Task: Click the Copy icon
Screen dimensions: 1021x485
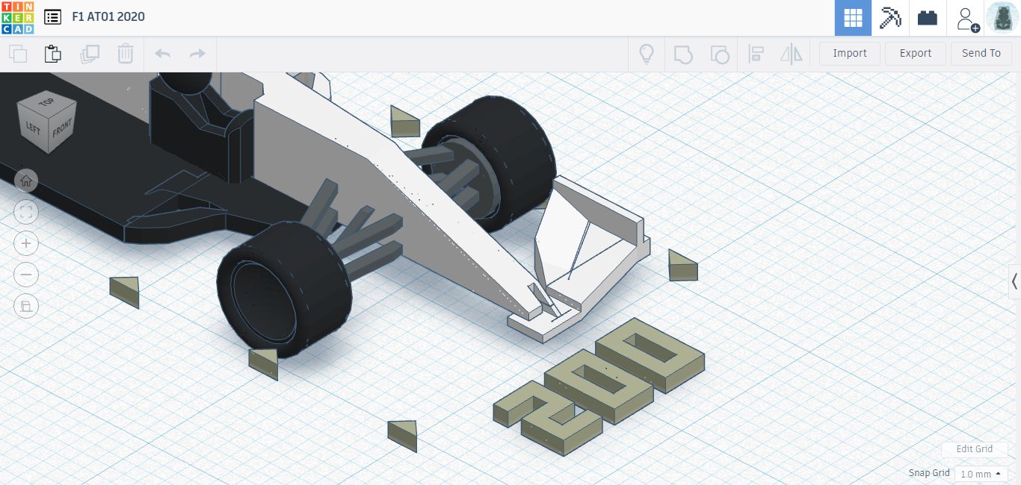Action: coord(18,54)
